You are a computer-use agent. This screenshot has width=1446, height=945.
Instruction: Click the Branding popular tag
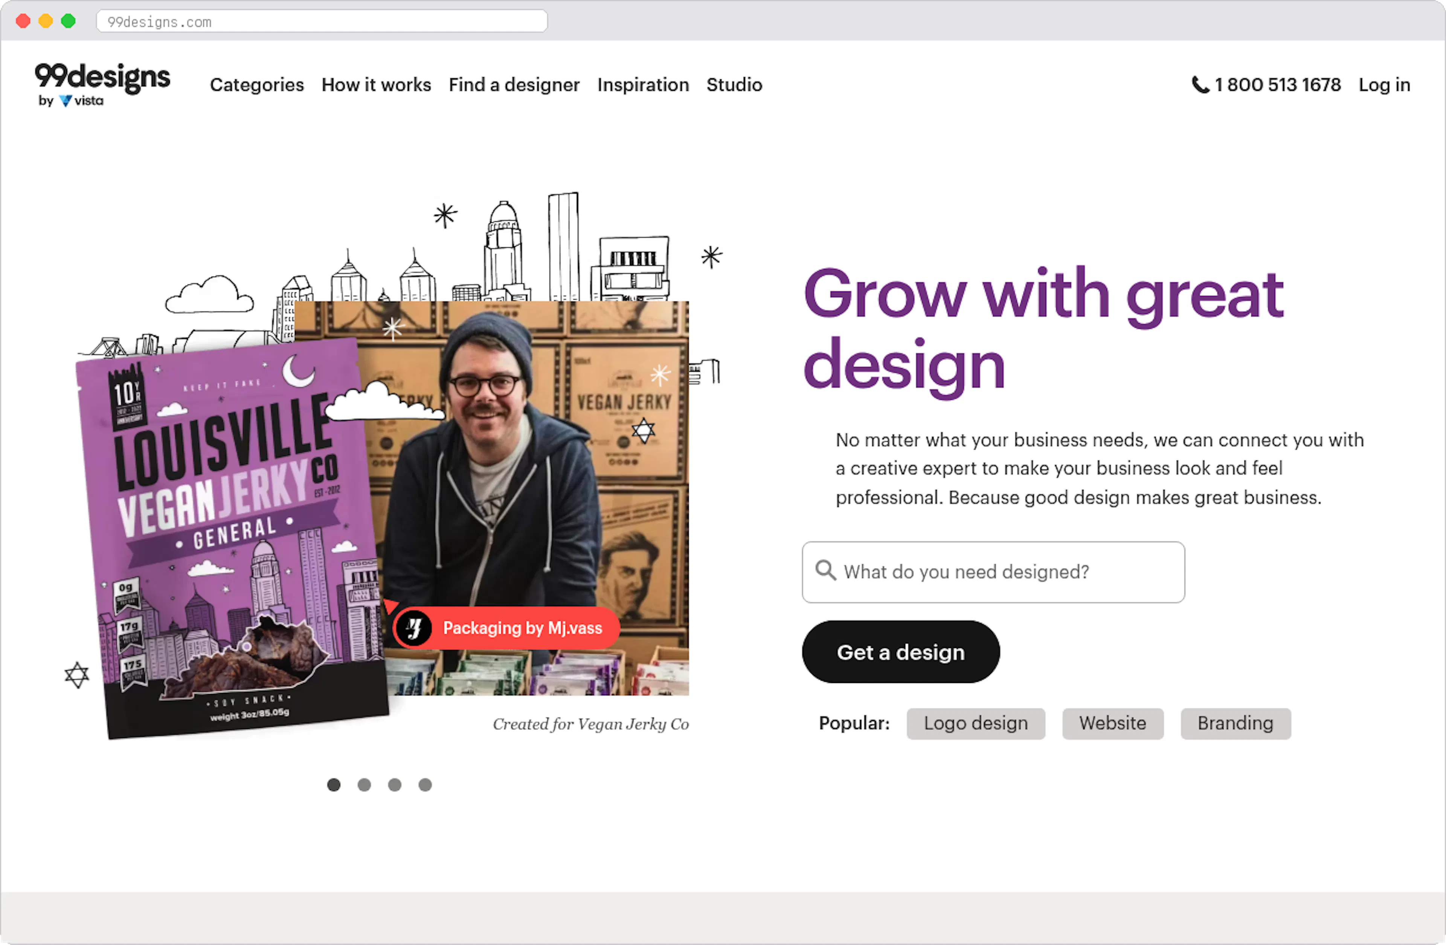point(1235,723)
